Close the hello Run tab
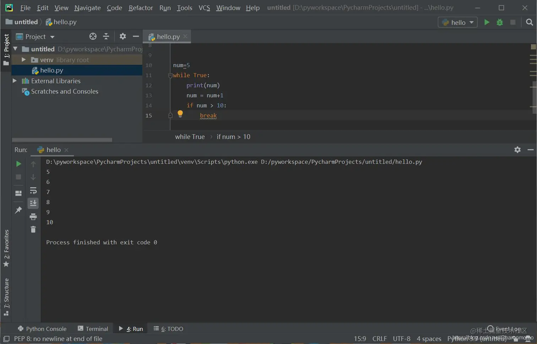The height and width of the screenshot is (344, 537). point(66,150)
